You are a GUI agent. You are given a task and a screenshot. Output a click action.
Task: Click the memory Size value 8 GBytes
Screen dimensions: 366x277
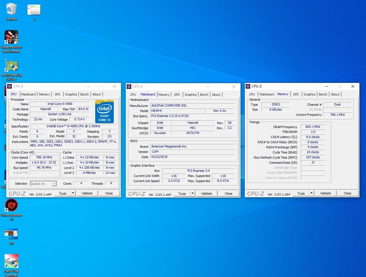pos(276,109)
